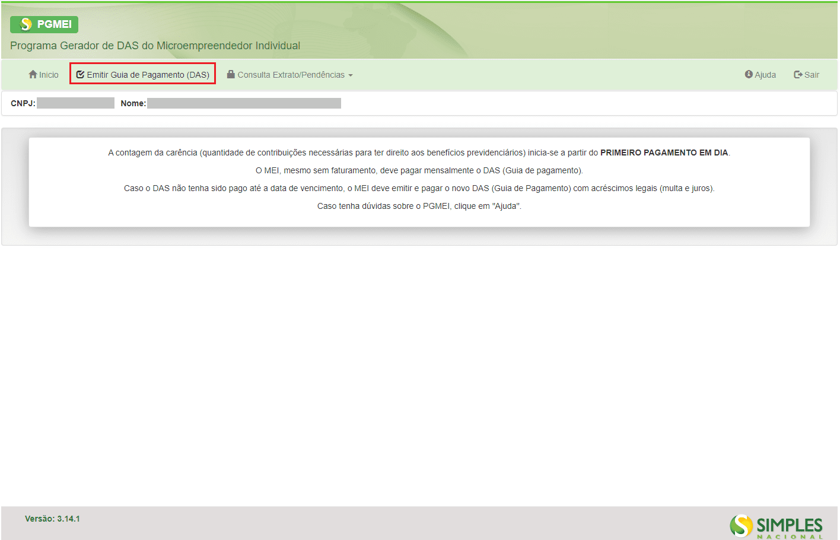Screen dimensions: 840x540
Task: Click the redacted CNPJ value field
Action: [75, 103]
